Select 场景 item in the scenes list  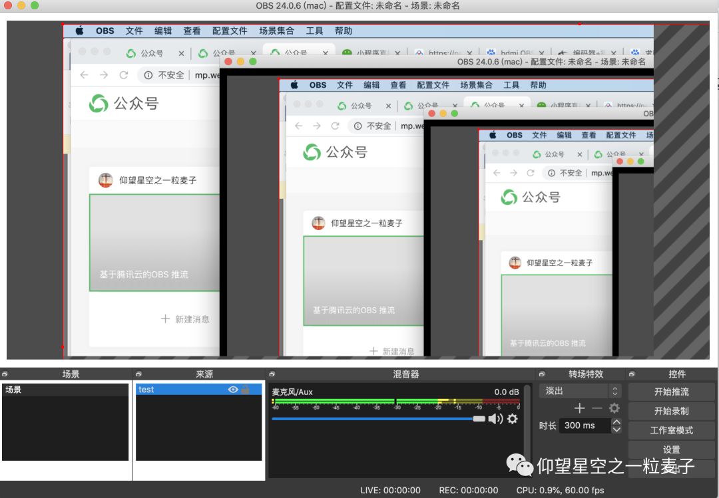[x=65, y=390]
